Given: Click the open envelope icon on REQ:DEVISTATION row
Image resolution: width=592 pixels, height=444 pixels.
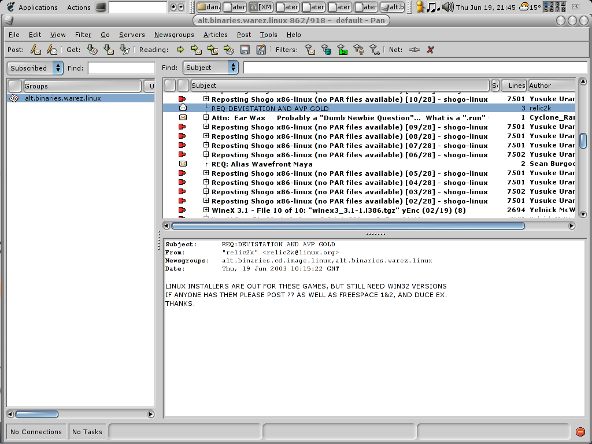Looking at the screenshot, I should point(183,108).
